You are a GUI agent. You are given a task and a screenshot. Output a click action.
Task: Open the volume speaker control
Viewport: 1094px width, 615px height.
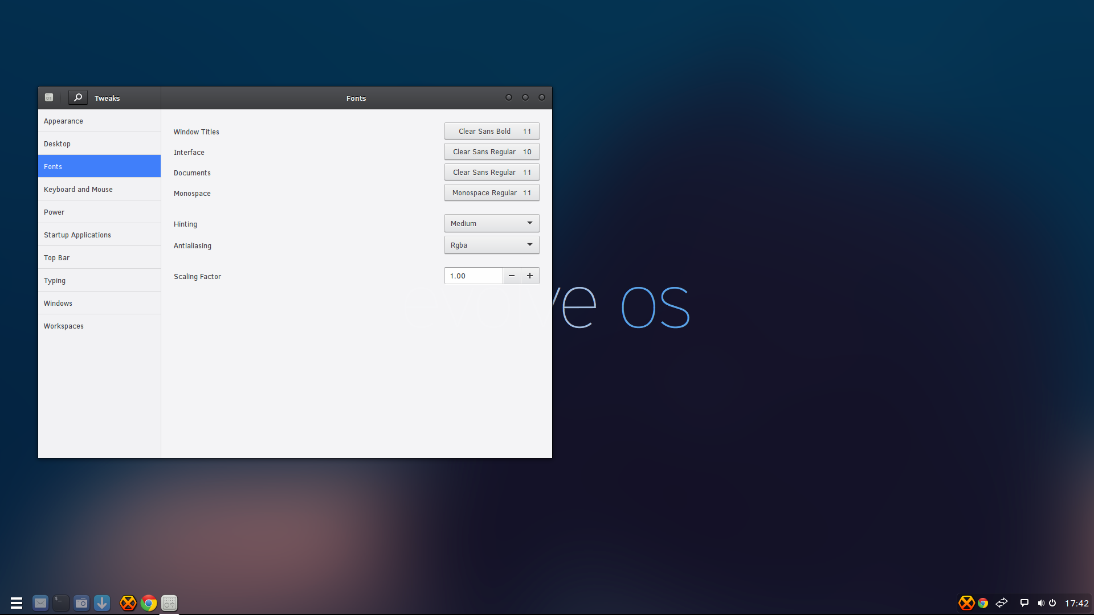click(1041, 603)
